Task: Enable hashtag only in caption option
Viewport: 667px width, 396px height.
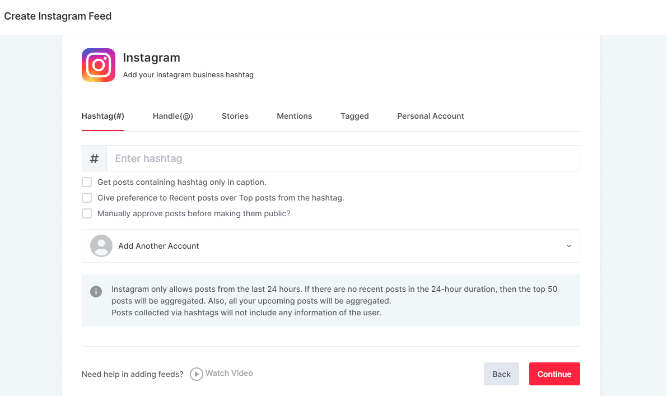Action: [87, 182]
